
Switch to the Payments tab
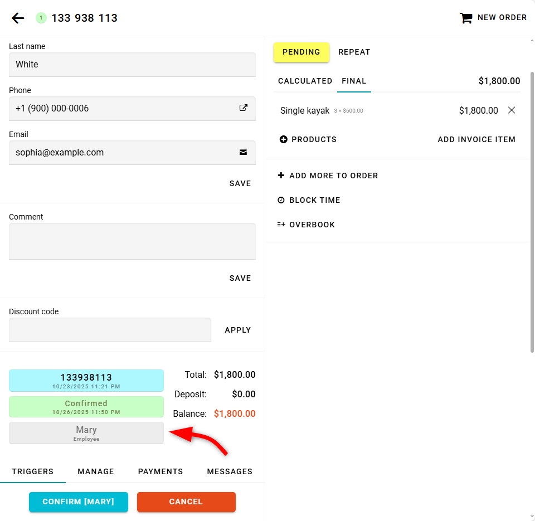pos(160,471)
